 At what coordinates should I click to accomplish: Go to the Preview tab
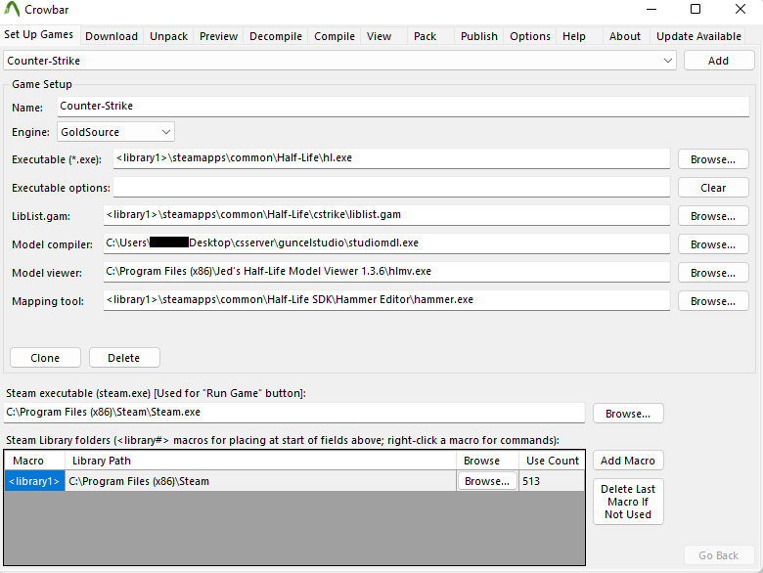pos(218,36)
